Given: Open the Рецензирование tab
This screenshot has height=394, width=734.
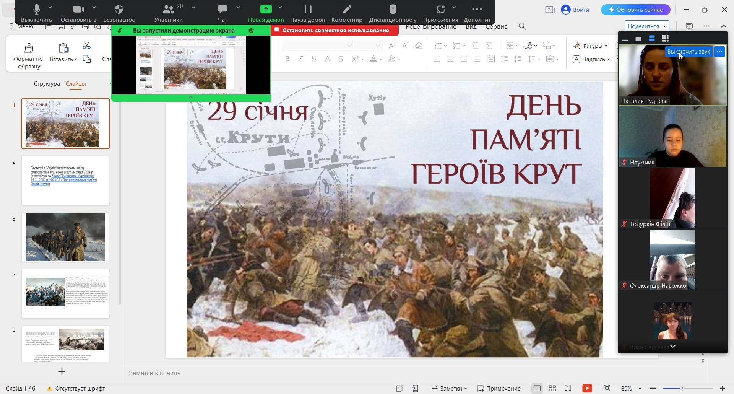Looking at the screenshot, I should (x=431, y=26).
